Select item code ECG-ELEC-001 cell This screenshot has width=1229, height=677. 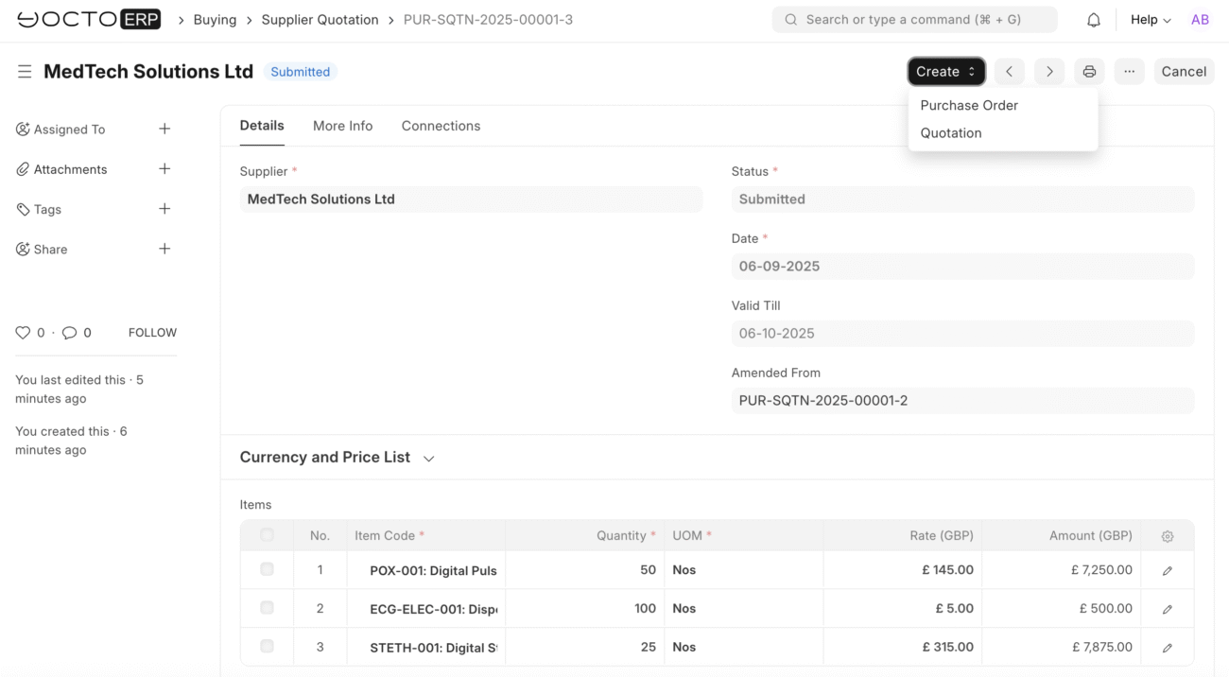tap(426, 609)
